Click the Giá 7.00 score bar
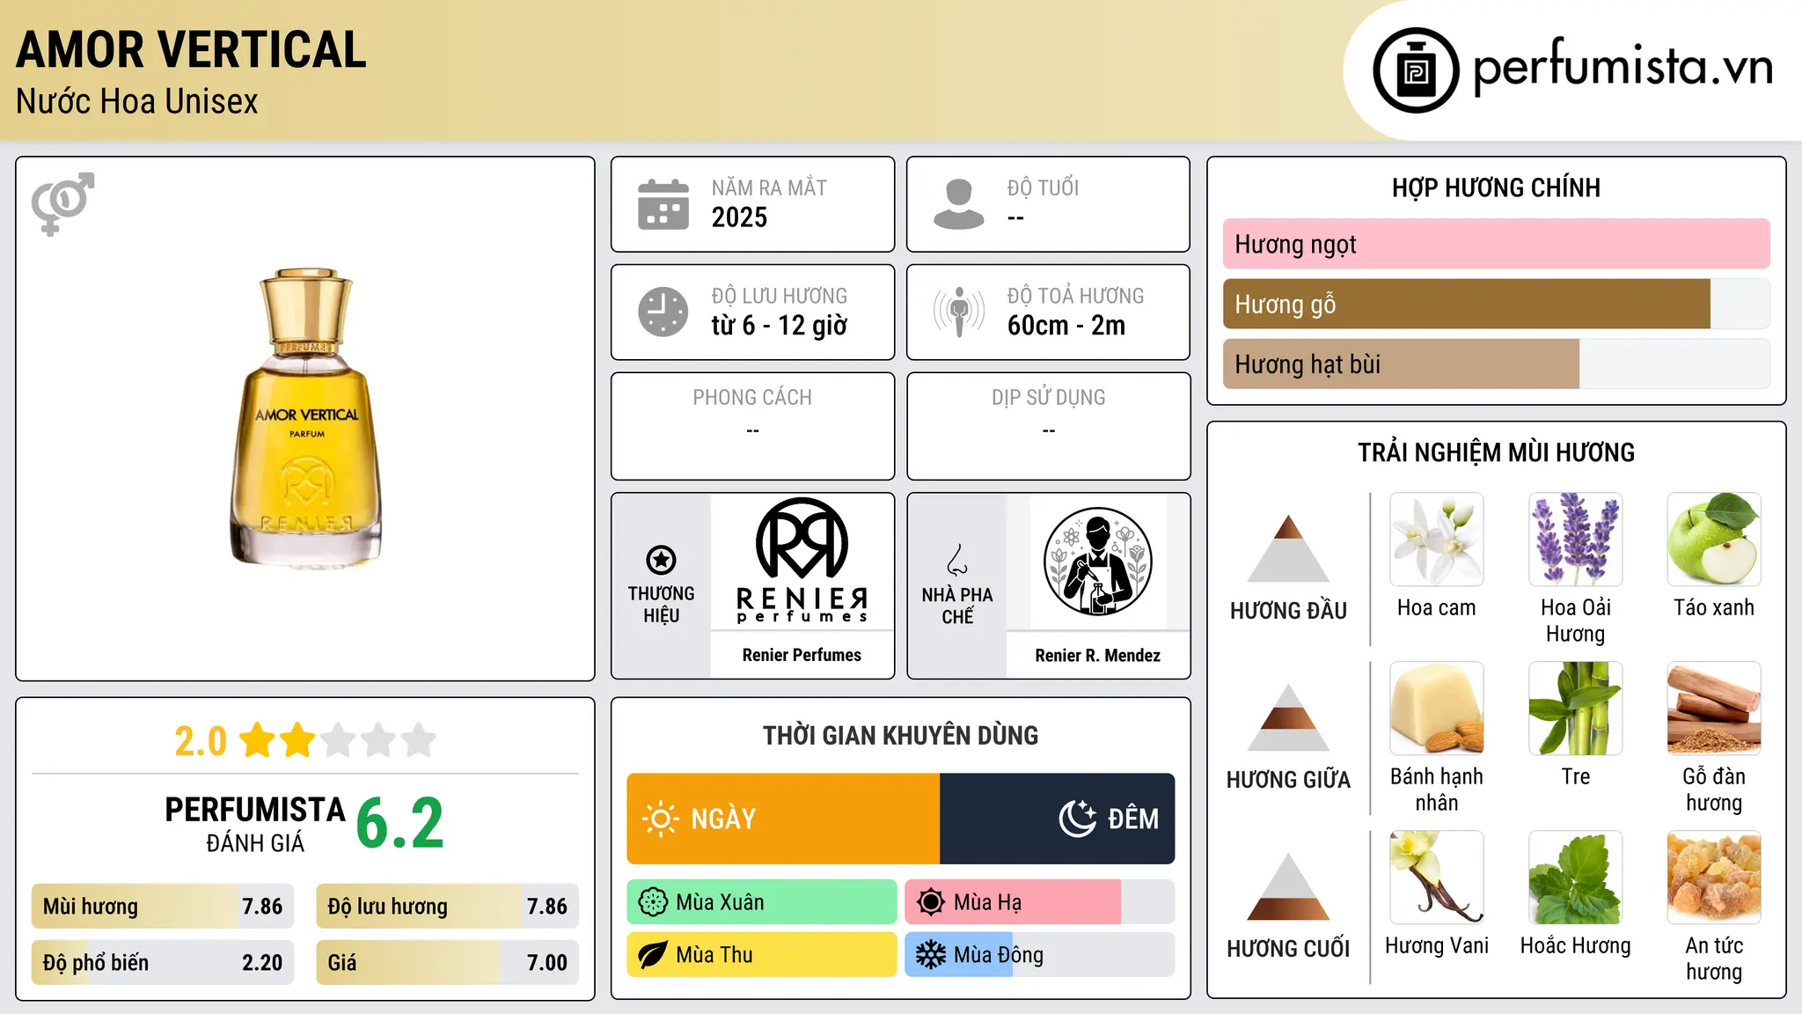 448,962
